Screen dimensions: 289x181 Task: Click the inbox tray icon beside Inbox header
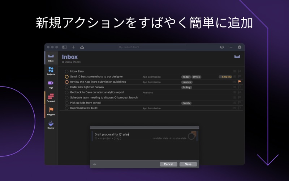pos(237,56)
